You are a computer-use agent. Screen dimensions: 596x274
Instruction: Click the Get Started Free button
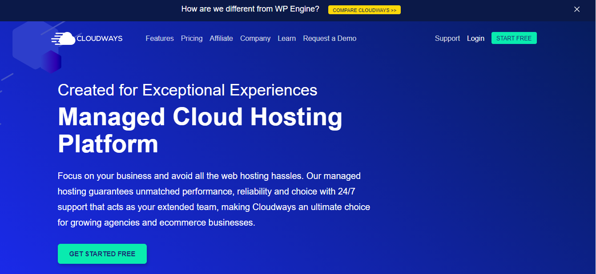[x=102, y=254]
